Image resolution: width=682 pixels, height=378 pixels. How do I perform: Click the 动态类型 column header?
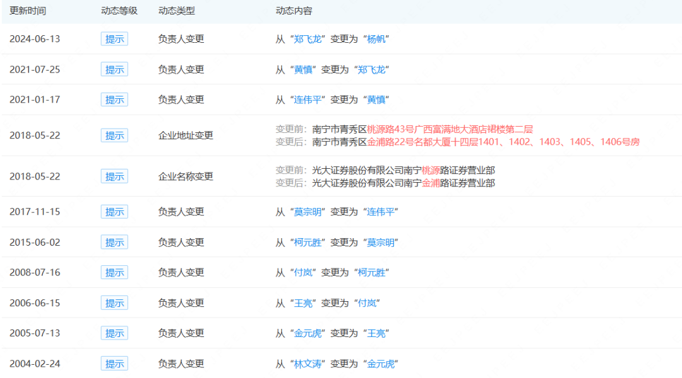(x=177, y=11)
